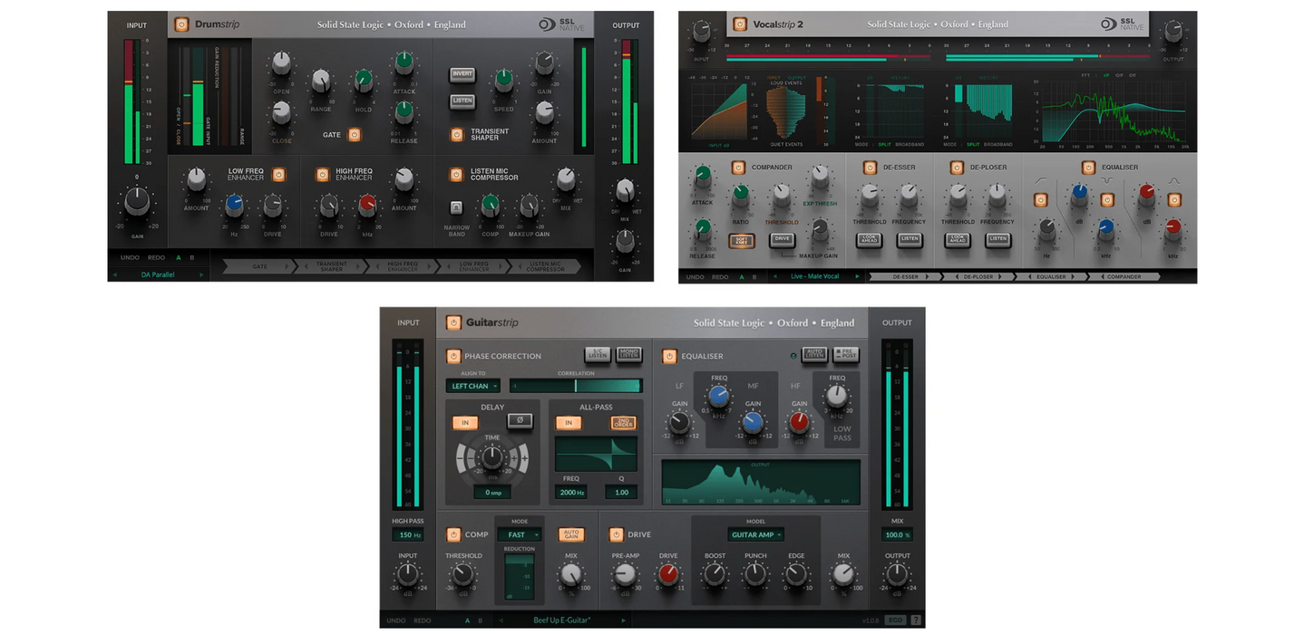Image resolution: width=1304 pixels, height=634 pixels.
Task: Toggle Soft Knee in the Compander
Action: coord(742,240)
